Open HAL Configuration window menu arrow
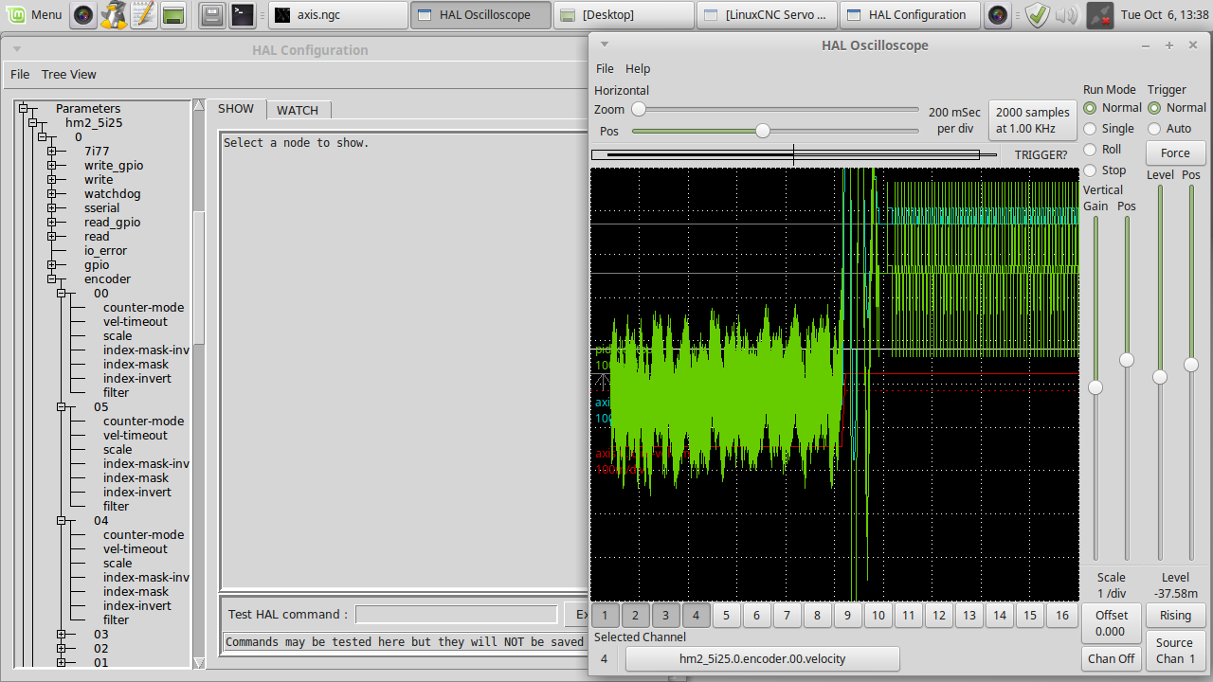The image size is (1213, 682). click(17, 49)
